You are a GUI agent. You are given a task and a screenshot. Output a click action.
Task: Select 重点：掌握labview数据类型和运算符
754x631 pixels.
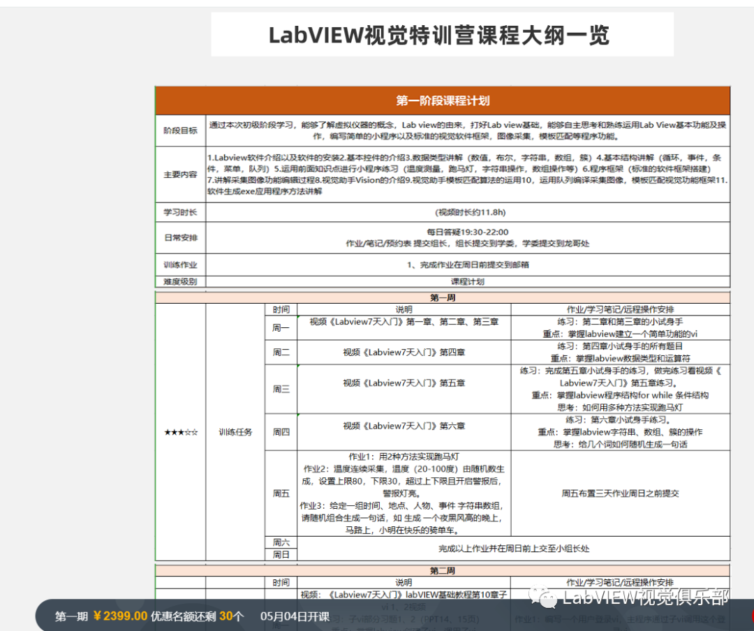620,358
